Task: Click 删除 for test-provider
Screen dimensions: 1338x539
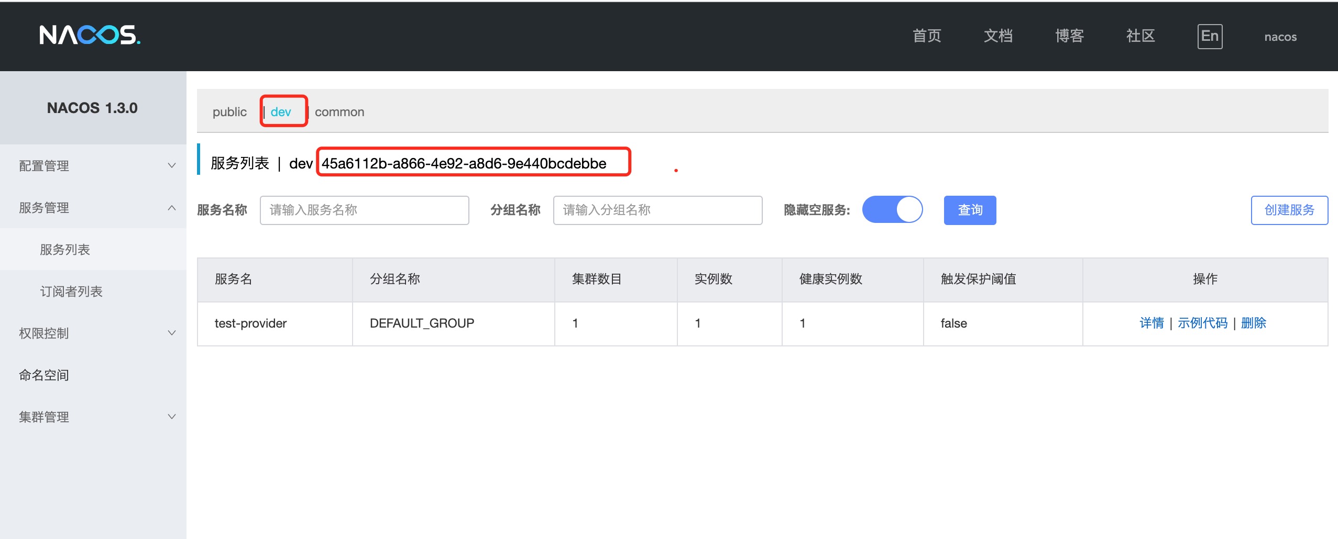Action: [x=1254, y=323]
